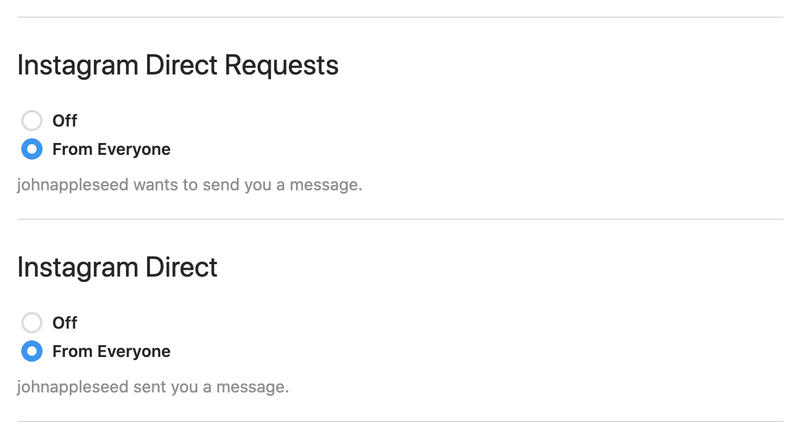Click the Off label under Instagram Direct
The image size is (807, 448).
(x=64, y=323)
